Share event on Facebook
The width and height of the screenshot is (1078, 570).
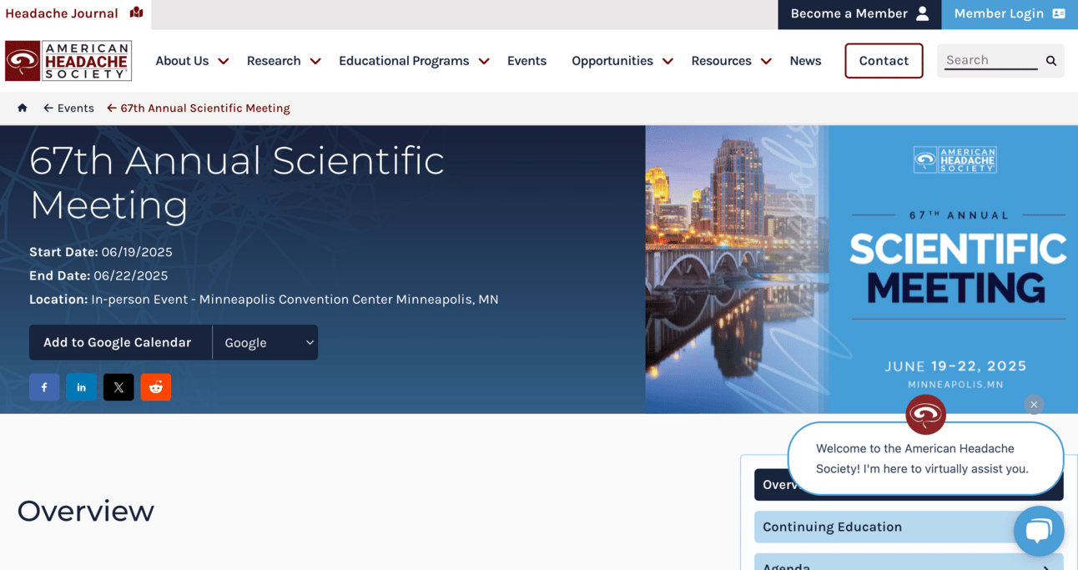pos(44,387)
